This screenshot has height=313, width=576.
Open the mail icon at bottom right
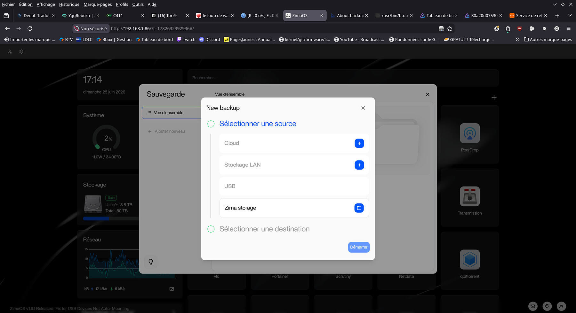tap(533, 306)
